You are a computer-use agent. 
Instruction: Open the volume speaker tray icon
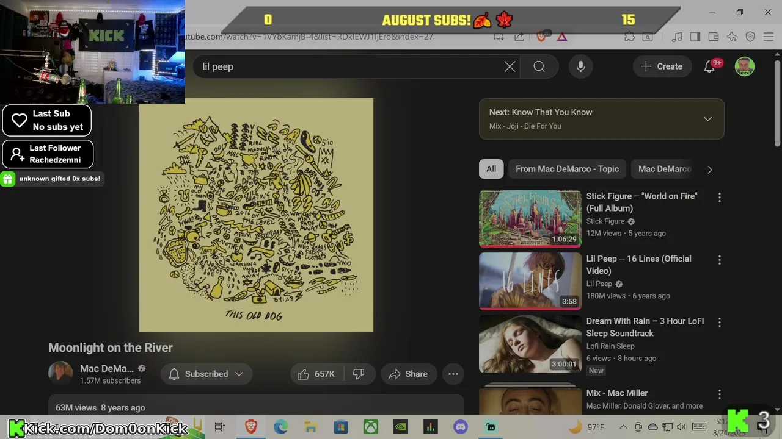682,427
